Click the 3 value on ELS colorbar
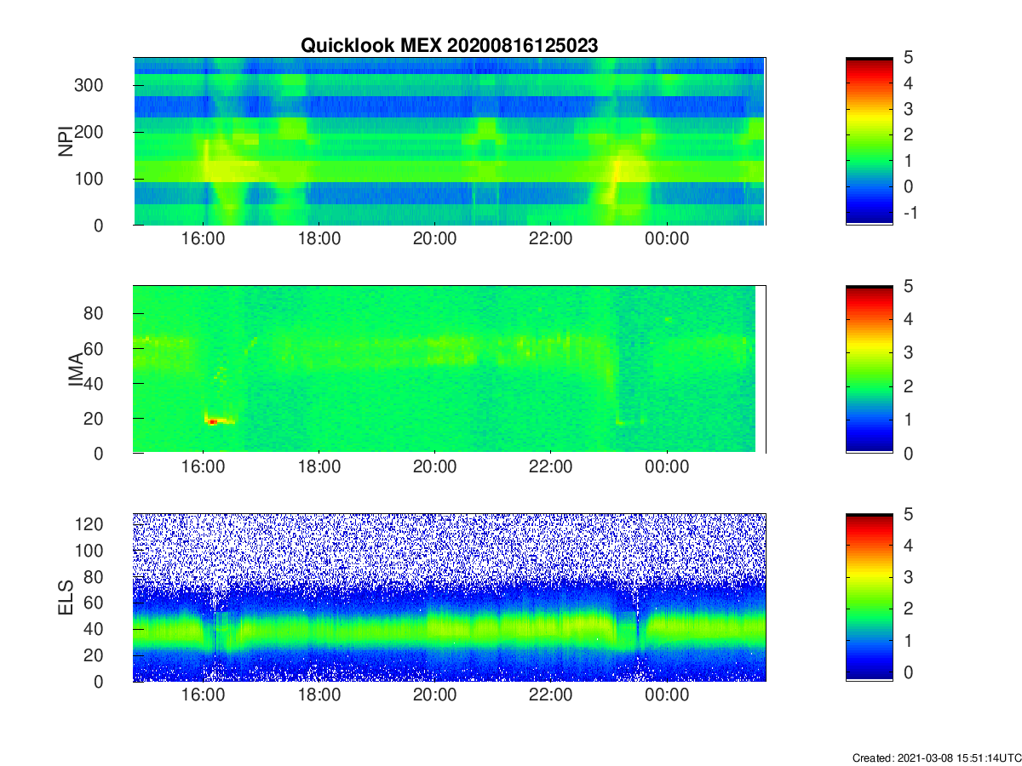Screen dimensions: 1022x766 point(909,577)
